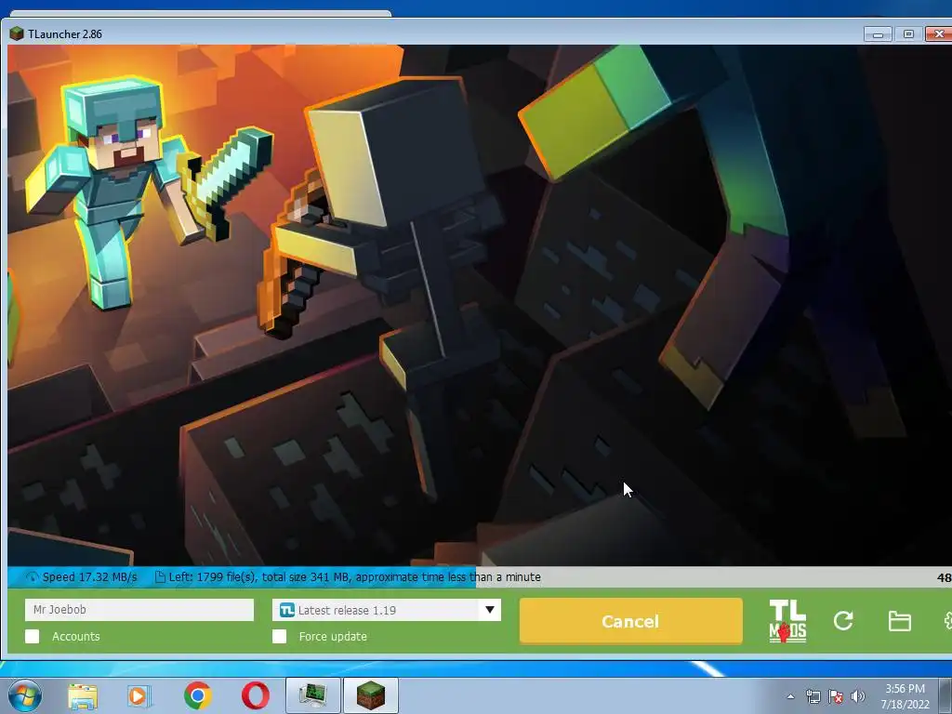The image size is (952, 714).
Task: Open Opera browser from the taskbar
Action: click(x=256, y=695)
